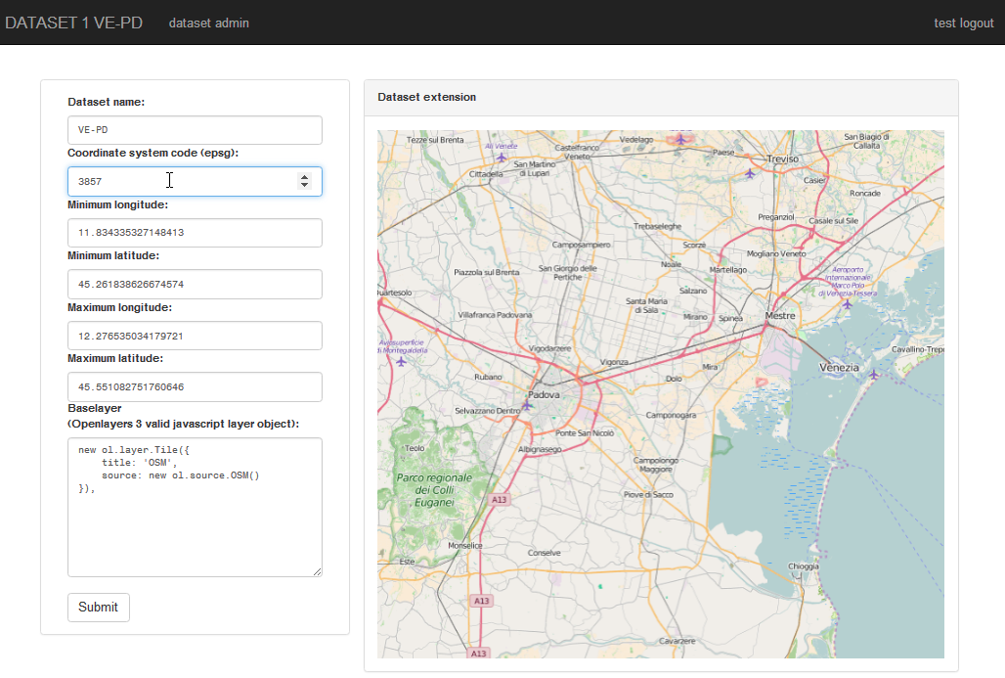Click the A13 road shield near Monselice

tap(499, 500)
